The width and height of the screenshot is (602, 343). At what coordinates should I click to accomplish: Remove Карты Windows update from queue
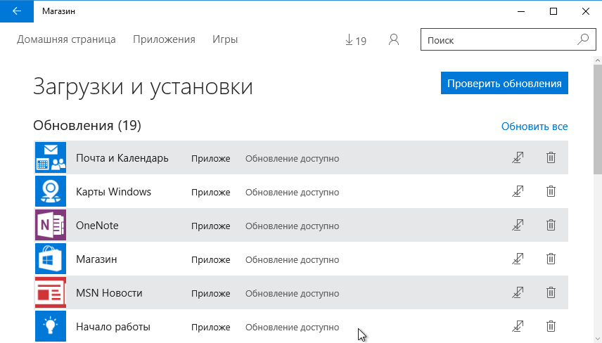click(551, 192)
